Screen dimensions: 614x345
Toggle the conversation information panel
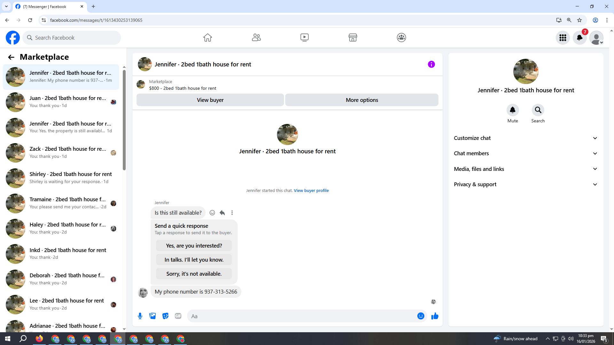coord(431,64)
